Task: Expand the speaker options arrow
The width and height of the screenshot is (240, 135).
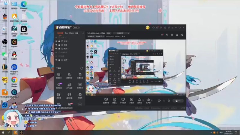Action: pos(152,100)
